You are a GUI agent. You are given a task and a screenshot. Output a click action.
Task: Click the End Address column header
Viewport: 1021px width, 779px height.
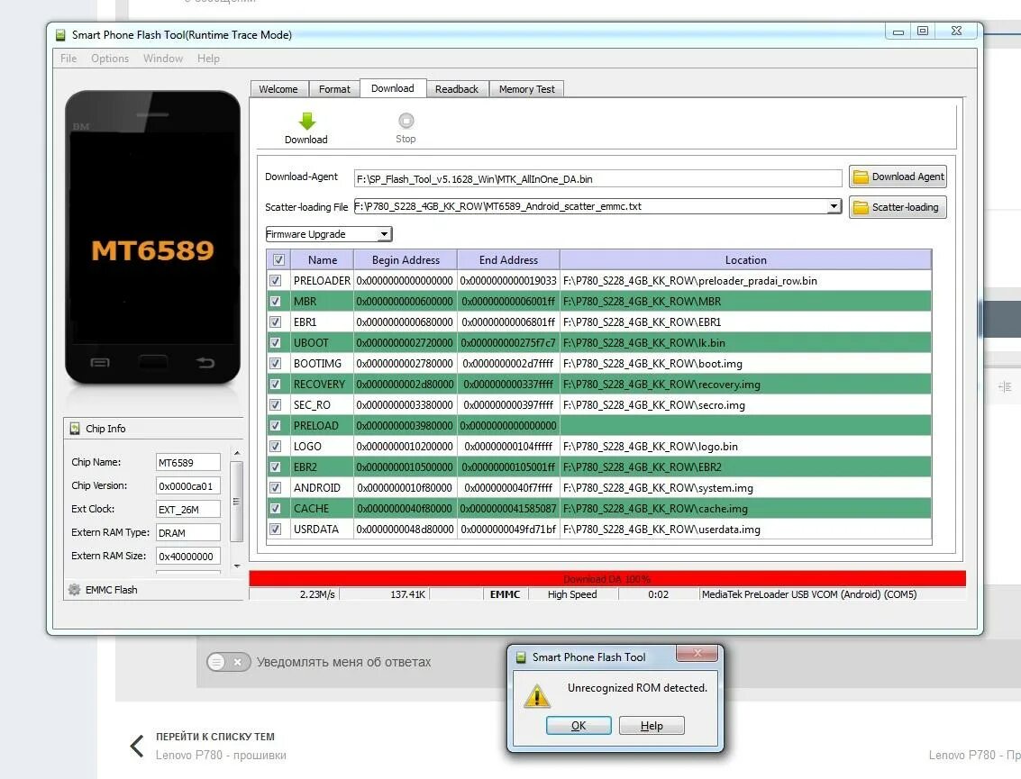click(x=508, y=260)
